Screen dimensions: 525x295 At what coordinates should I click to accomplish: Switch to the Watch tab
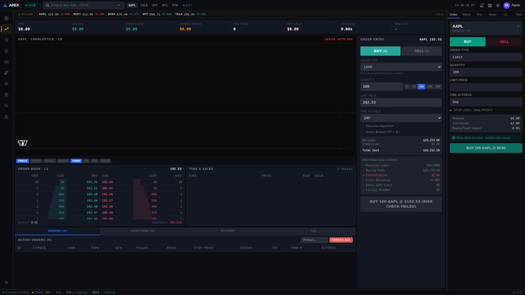pos(466,15)
